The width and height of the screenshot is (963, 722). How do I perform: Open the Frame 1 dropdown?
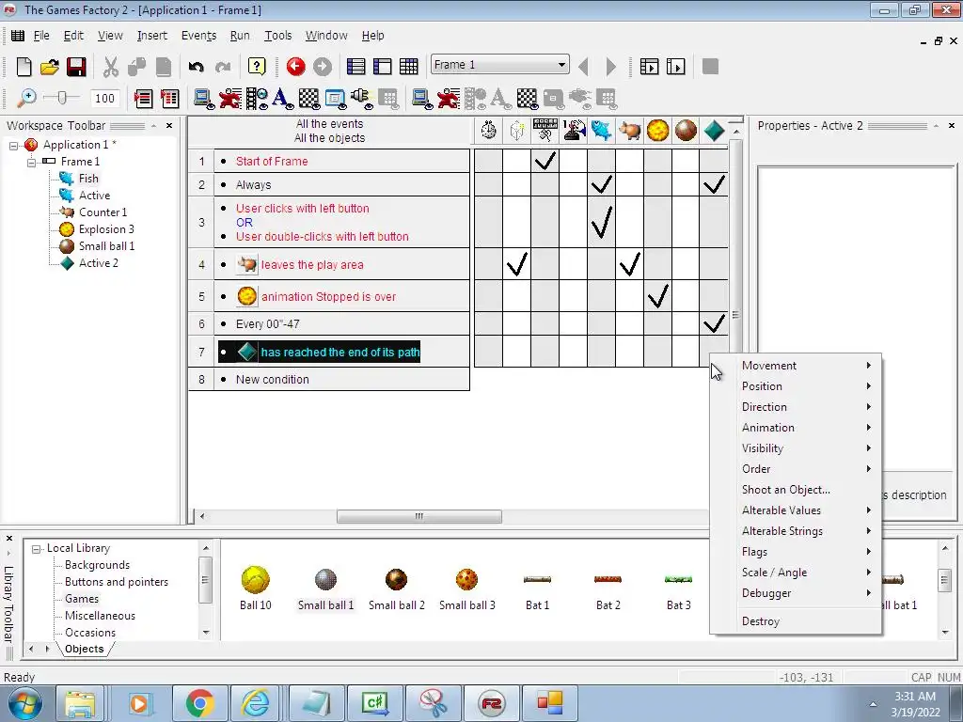(561, 65)
